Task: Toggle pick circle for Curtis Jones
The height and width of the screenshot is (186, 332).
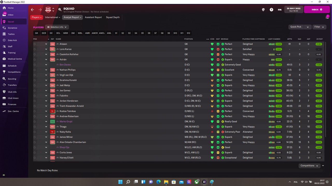Action: [x=35, y=152]
